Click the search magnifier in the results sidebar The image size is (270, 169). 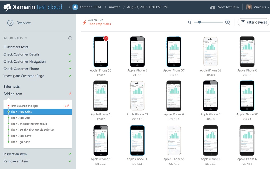70,38
